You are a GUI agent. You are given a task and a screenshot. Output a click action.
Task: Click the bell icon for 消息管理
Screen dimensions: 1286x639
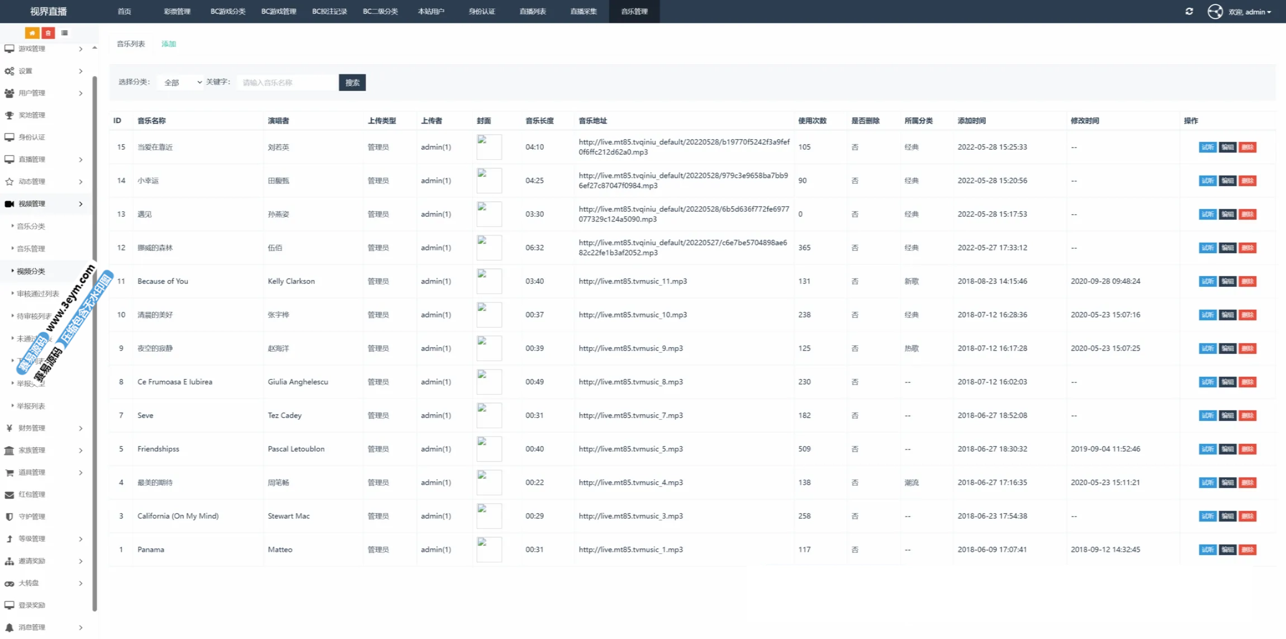coord(10,628)
